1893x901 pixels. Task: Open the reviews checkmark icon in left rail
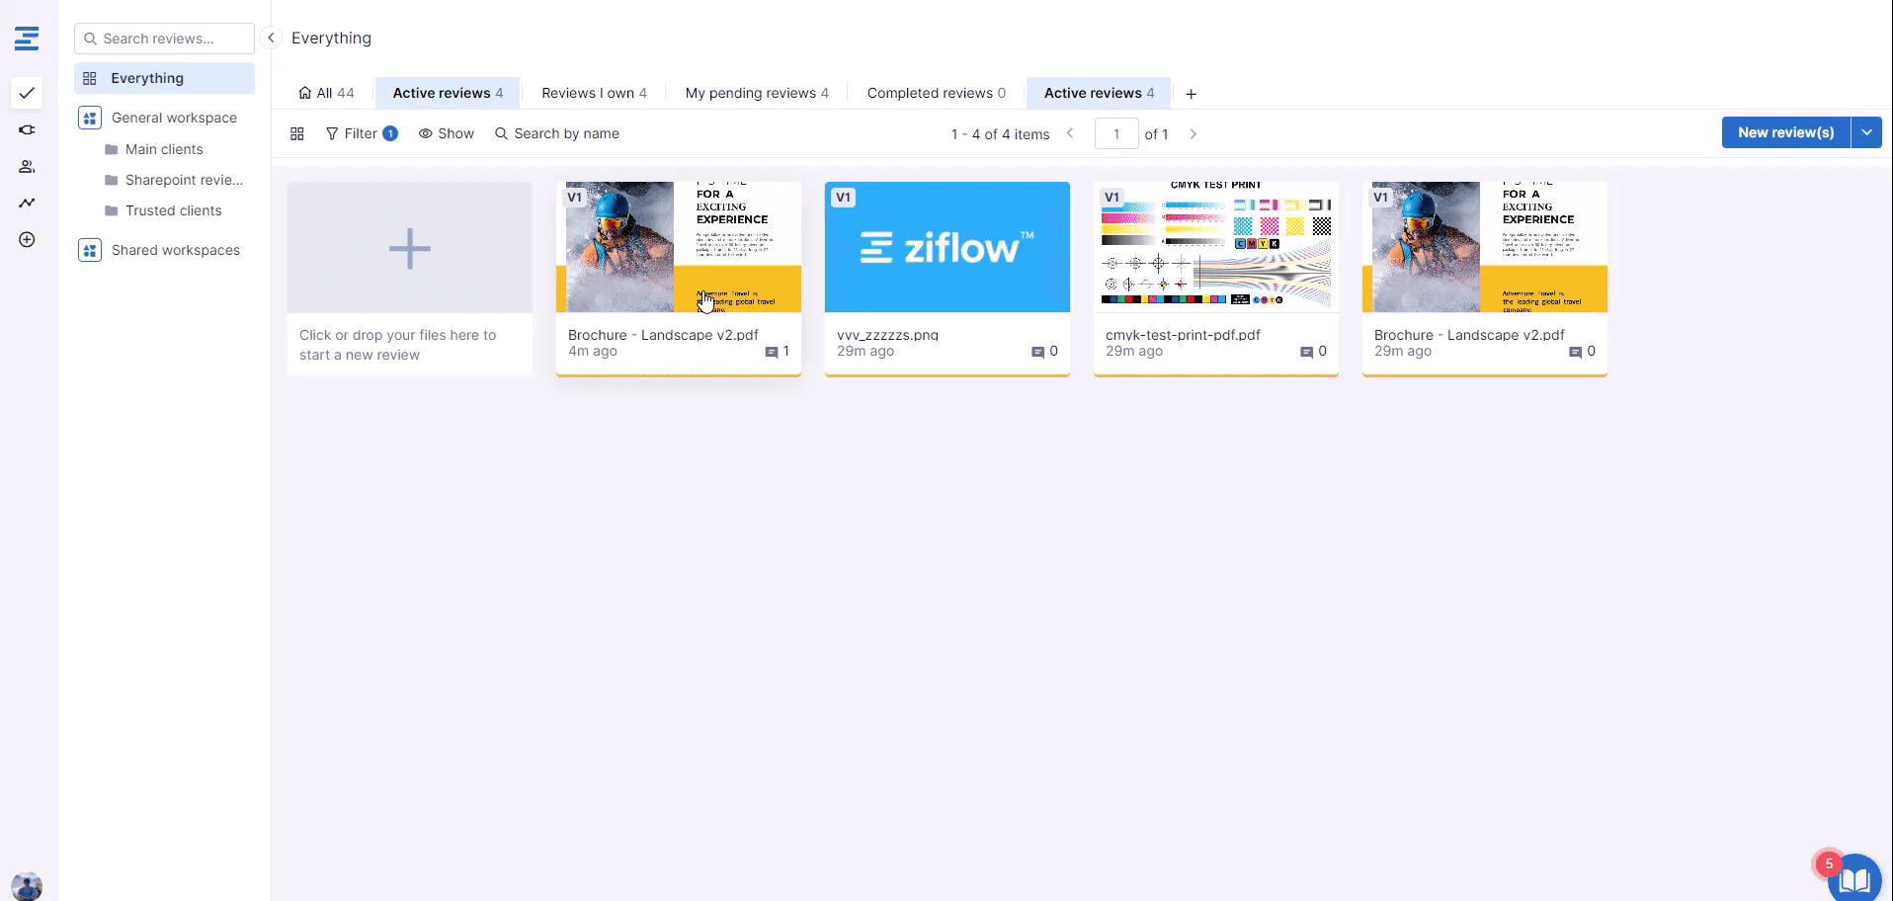pyautogui.click(x=27, y=93)
